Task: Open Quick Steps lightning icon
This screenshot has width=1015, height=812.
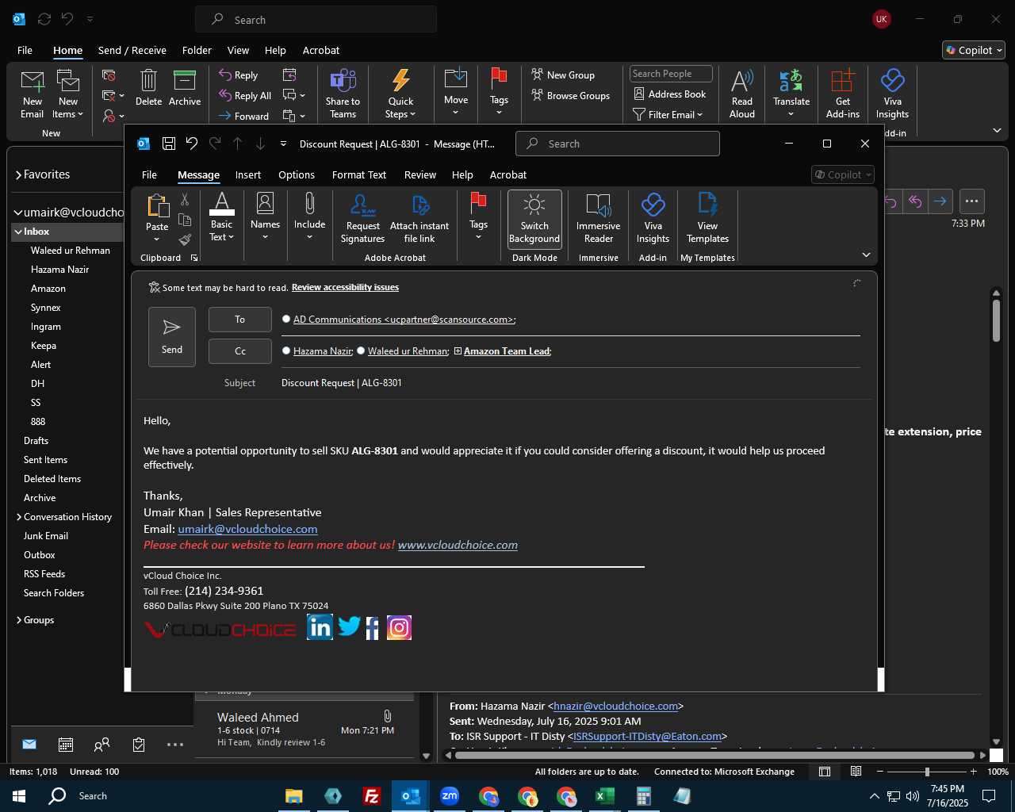Action: tap(400, 94)
